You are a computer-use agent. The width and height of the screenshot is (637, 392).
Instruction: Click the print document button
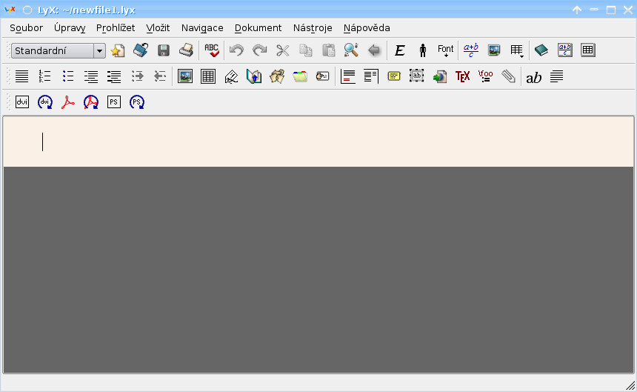[x=186, y=50]
